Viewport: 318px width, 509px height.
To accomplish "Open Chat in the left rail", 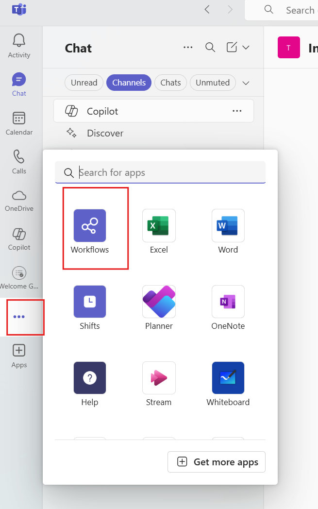I will pos(19,85).
